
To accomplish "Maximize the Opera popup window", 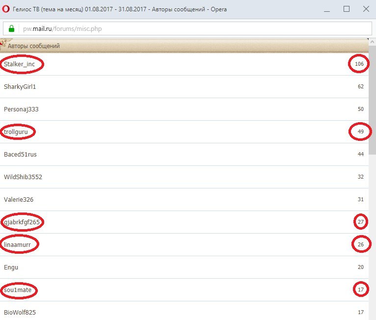I will coord(347,9).
